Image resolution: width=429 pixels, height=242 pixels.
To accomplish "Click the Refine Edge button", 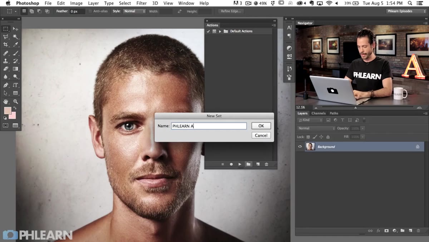I will 231,11.
